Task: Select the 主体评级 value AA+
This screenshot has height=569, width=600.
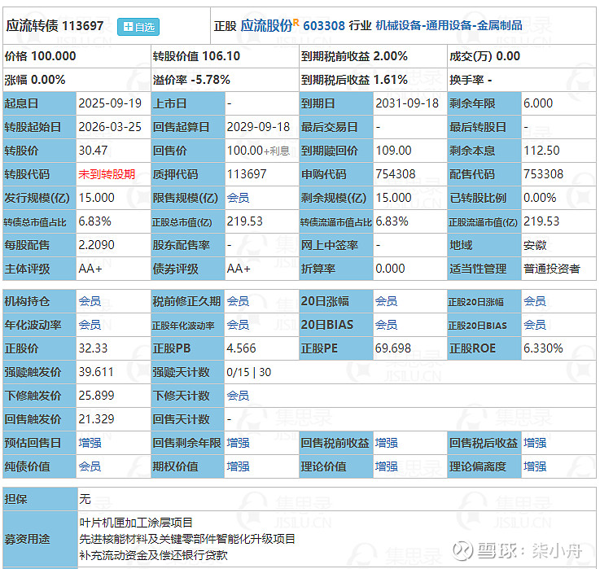Action: pyautogui.click(x=90, y=269)
